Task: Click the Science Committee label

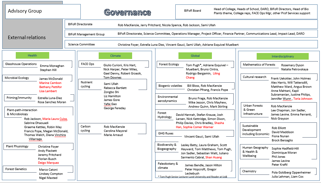Action: [x=81, y=44]
